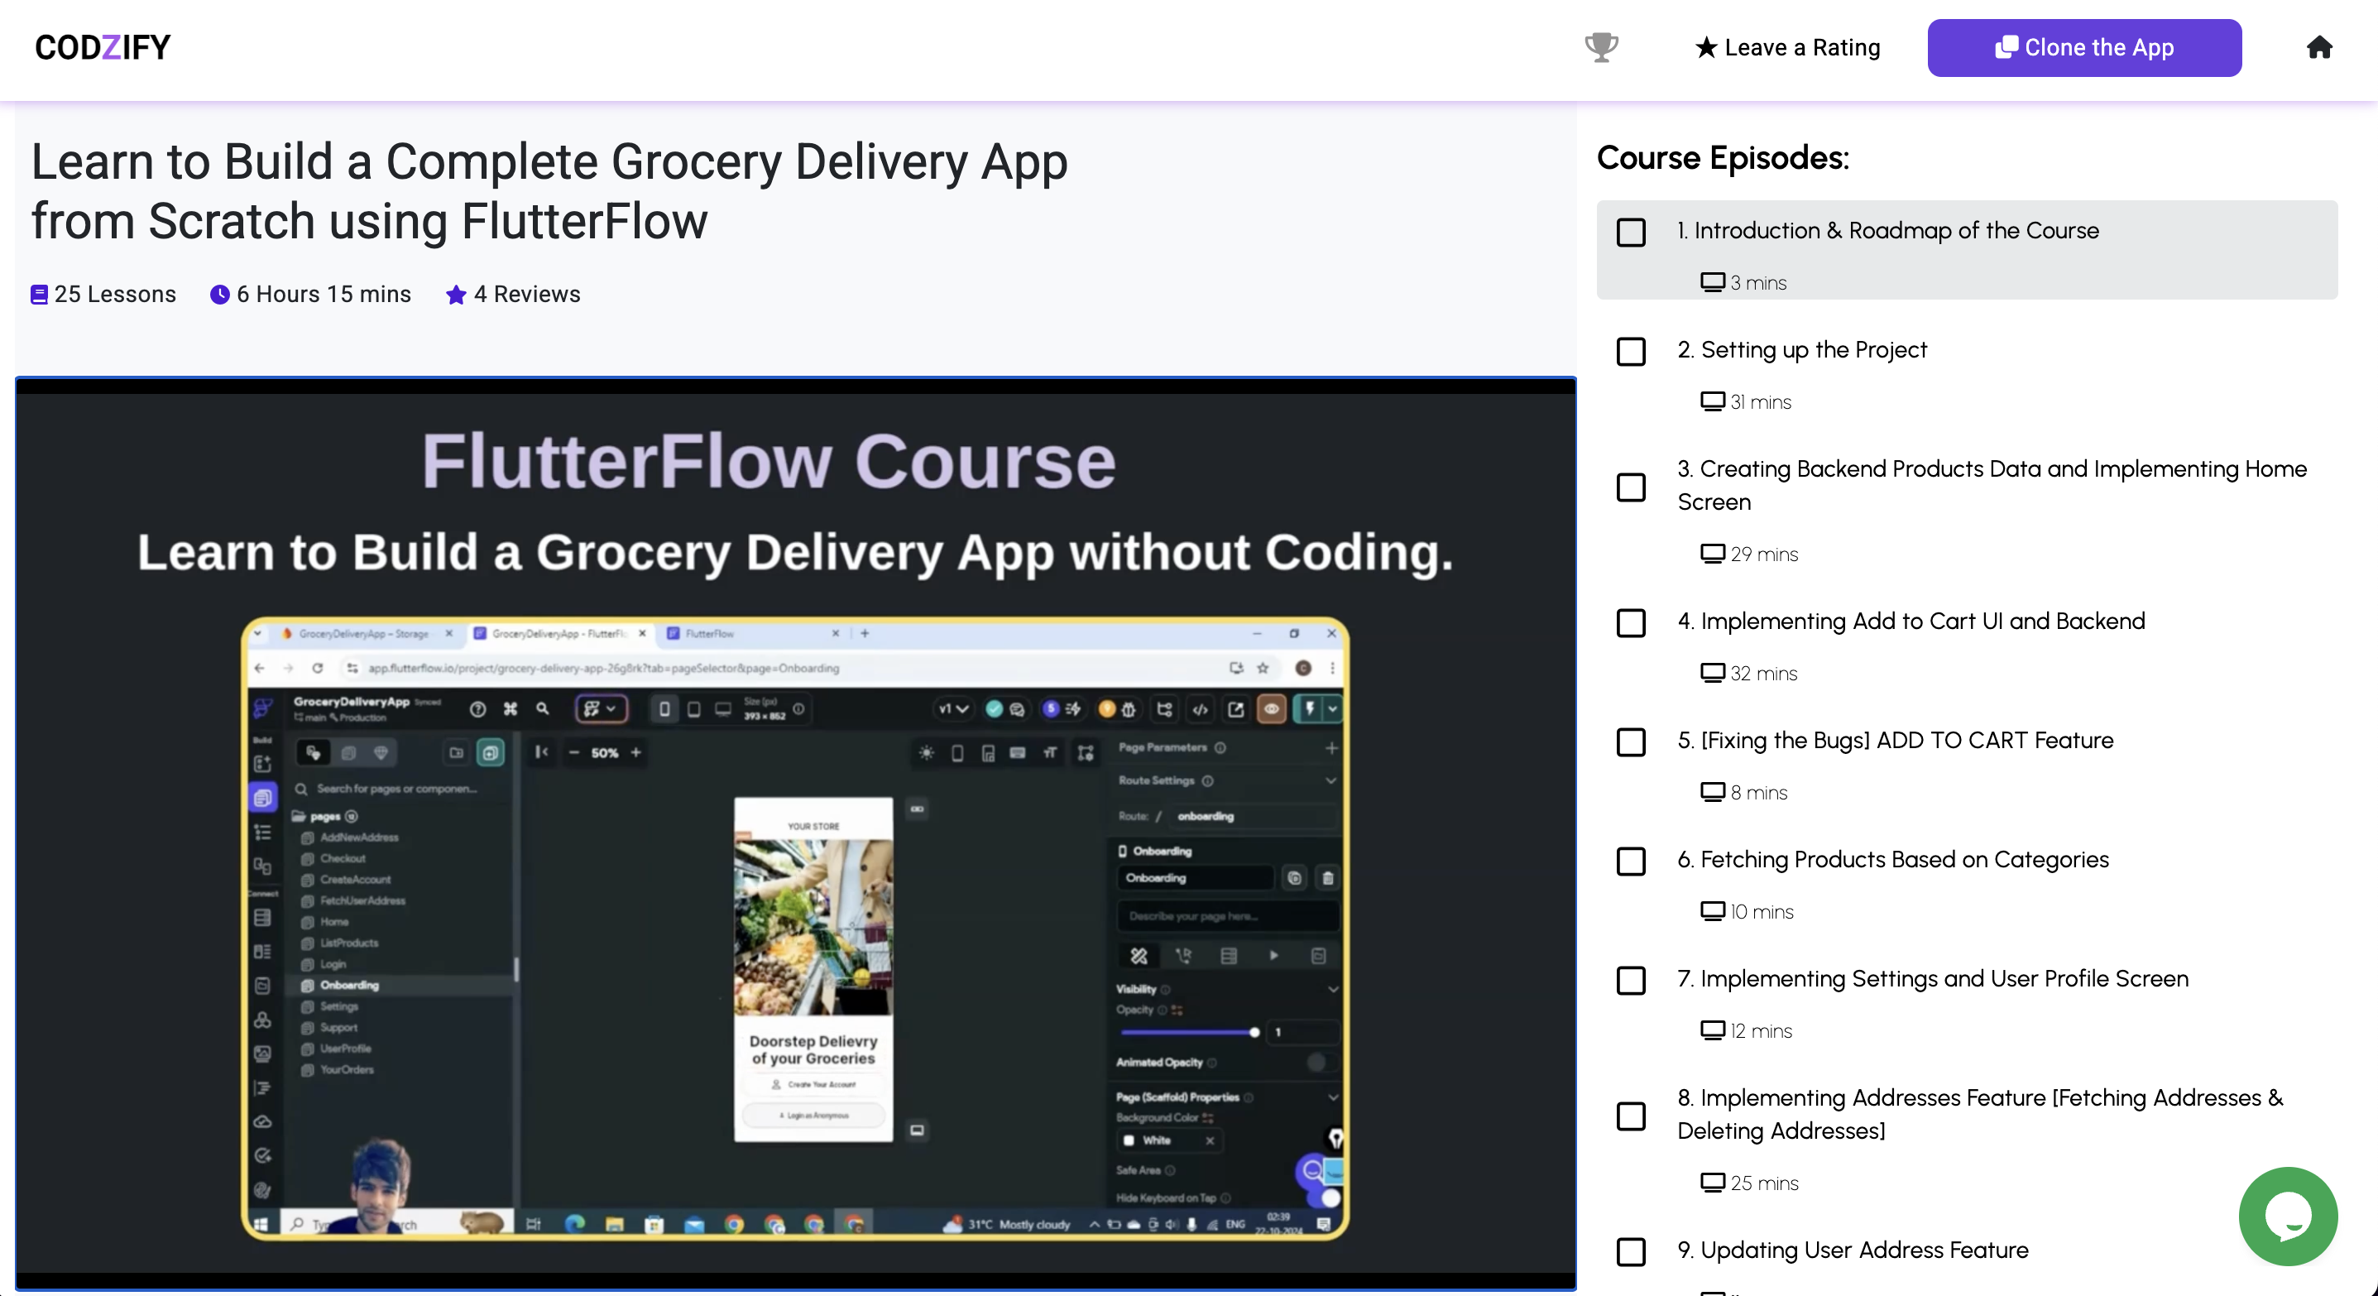Add page parameter with plus icon in video
Image resolution: width=2378 pixels, height=1296 pixels.
coord(1330,747)
